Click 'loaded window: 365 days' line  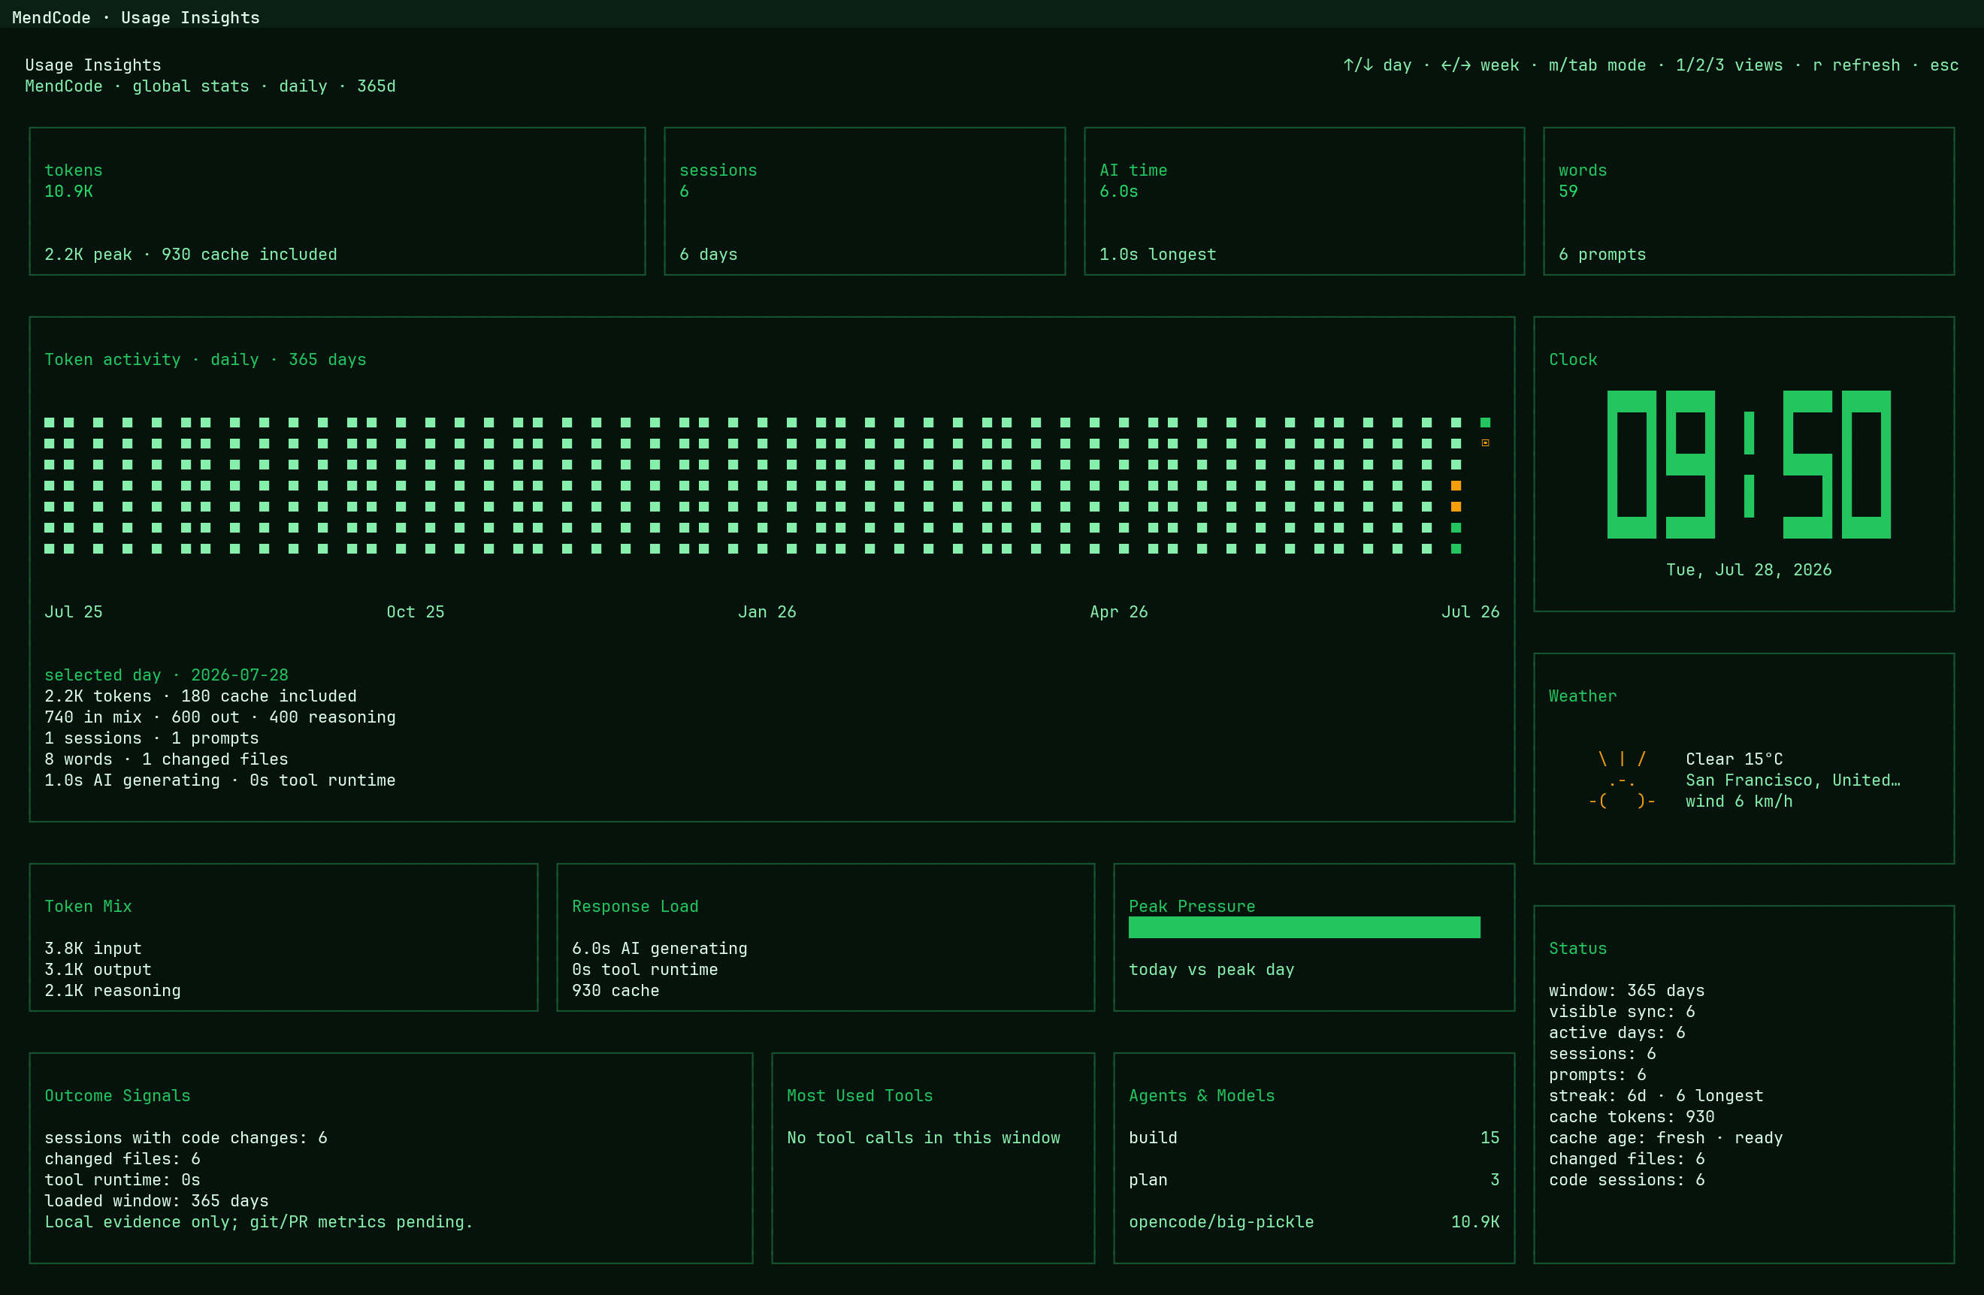[x=157, y=1201]
